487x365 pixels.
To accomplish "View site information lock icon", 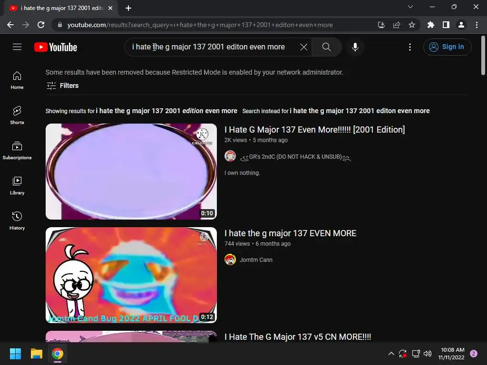I will pyautogui.click(x=59, y=25).
